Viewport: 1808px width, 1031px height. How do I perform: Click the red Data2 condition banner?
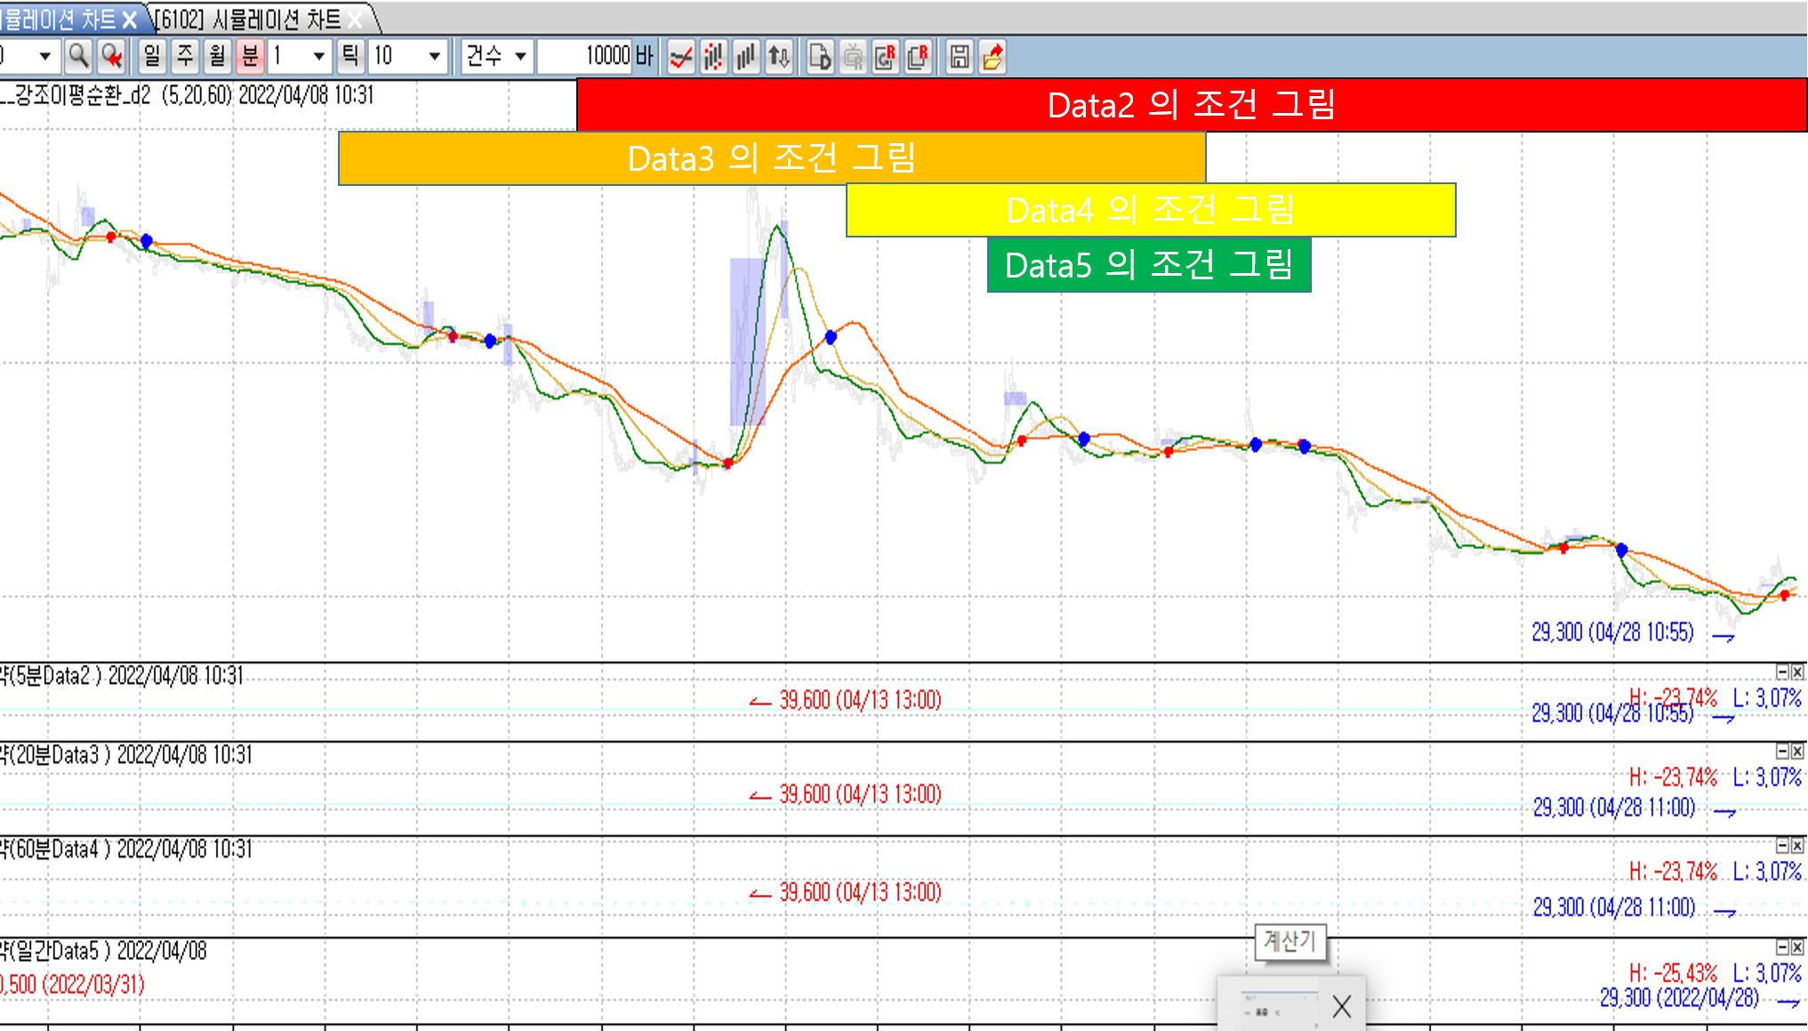pos(1191,105)
